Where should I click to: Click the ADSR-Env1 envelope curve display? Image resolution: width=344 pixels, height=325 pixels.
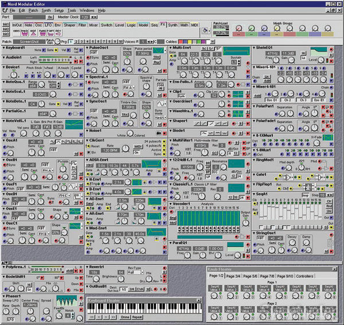point(151,164)
